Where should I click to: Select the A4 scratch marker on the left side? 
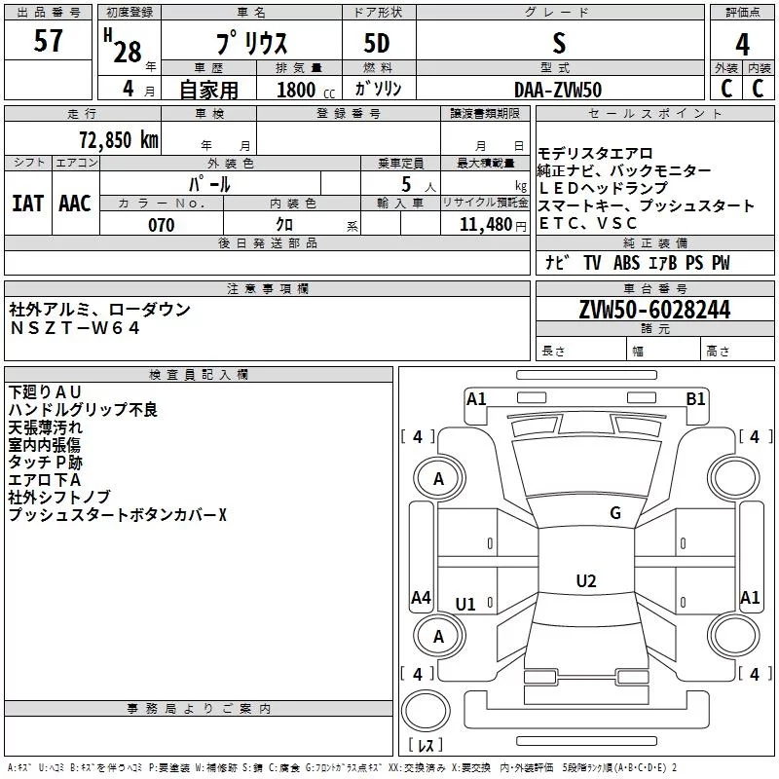[421, 598]
